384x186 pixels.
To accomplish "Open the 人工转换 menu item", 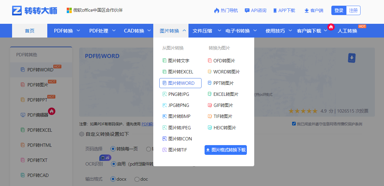I will click(x=347, y=31).
